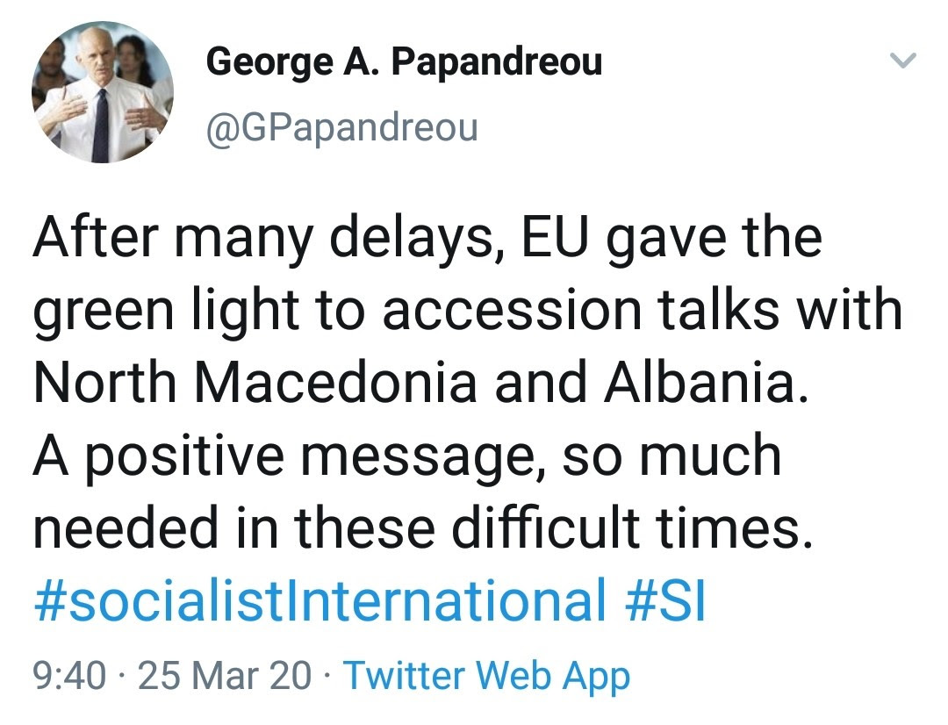This screenshot has height=725, width=948.
Task: Open the #socialistInternational hashtag
Action: coord(320,599)
